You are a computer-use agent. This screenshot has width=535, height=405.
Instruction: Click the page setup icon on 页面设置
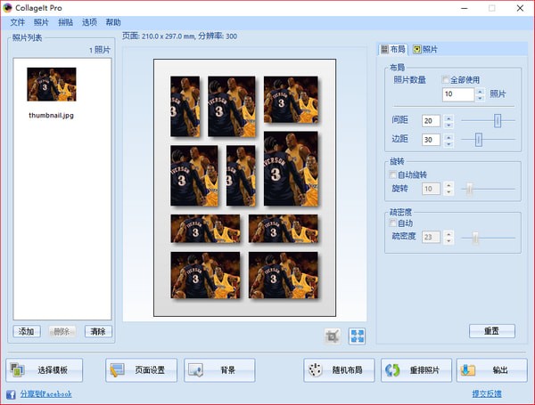117,370
